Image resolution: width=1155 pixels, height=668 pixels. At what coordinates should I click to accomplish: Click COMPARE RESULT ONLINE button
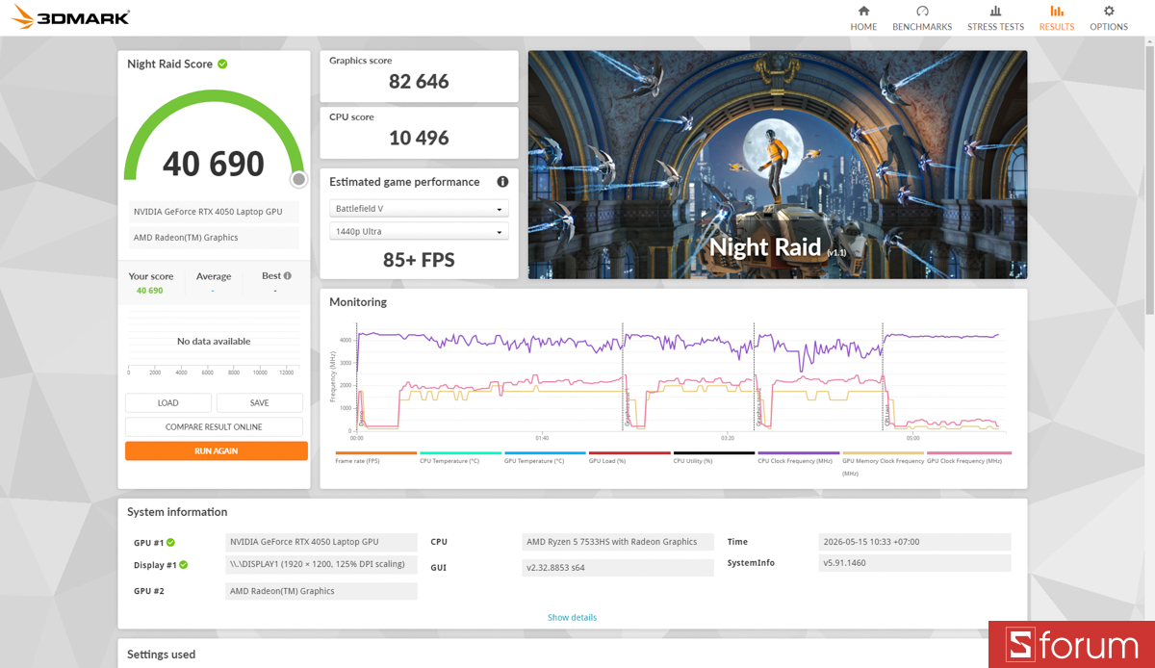214,426
